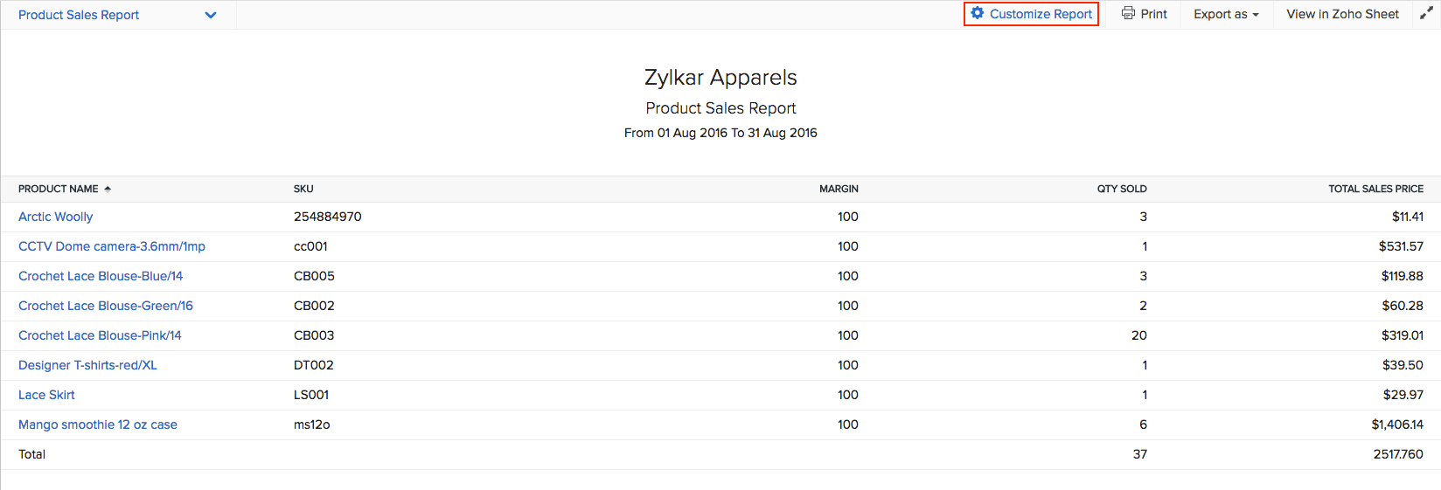Image resolution: width=1441 pixels, height=490 pixels.
Task: Open View in Zoho Sheet
Action: [1342, 14]
